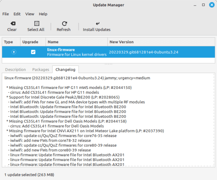217x180 pixels.
Task: Select the Changelog tab
Action: pos(66,69)
